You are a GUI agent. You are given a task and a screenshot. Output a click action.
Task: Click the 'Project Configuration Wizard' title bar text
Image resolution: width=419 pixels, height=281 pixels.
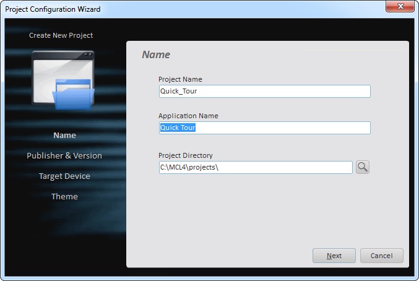click(x=53, y=9)
